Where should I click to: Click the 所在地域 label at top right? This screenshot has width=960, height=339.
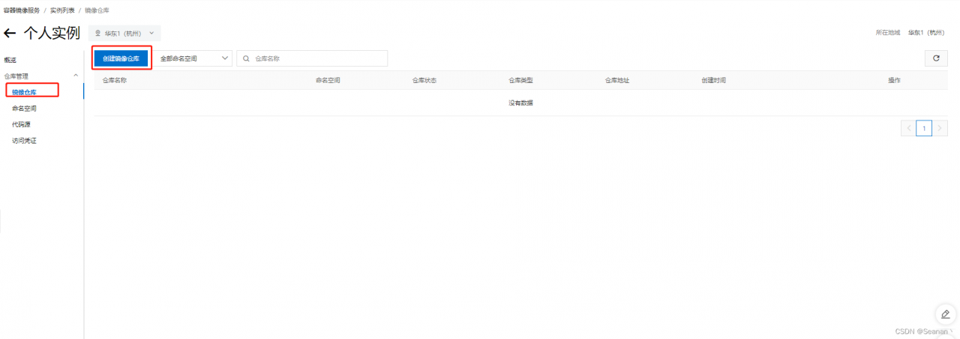[x=888, y=33]
